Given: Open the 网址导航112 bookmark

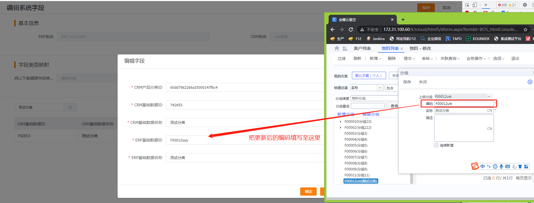Looking at the screenshot, I should pos(402,39).
